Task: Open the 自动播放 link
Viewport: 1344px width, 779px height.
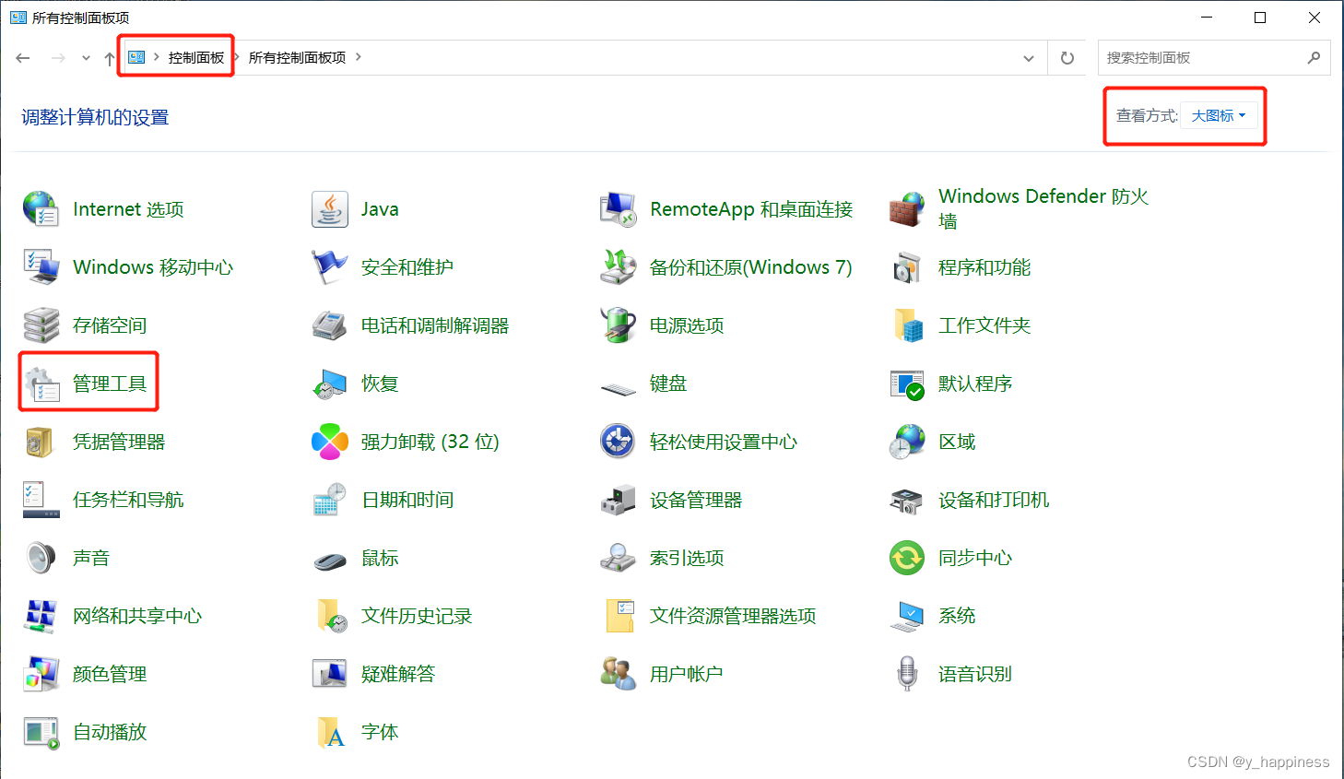Action: tap(110, 732)
